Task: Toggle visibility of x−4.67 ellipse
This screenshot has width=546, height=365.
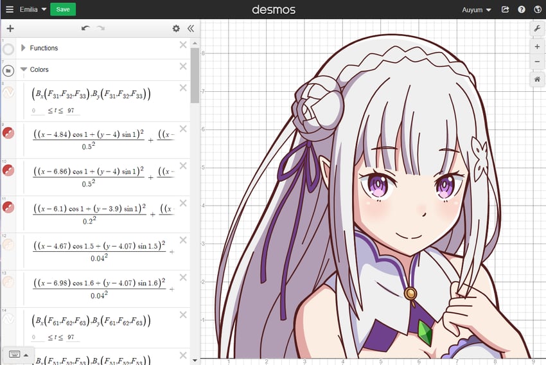Action: click(x=8, y=244)
